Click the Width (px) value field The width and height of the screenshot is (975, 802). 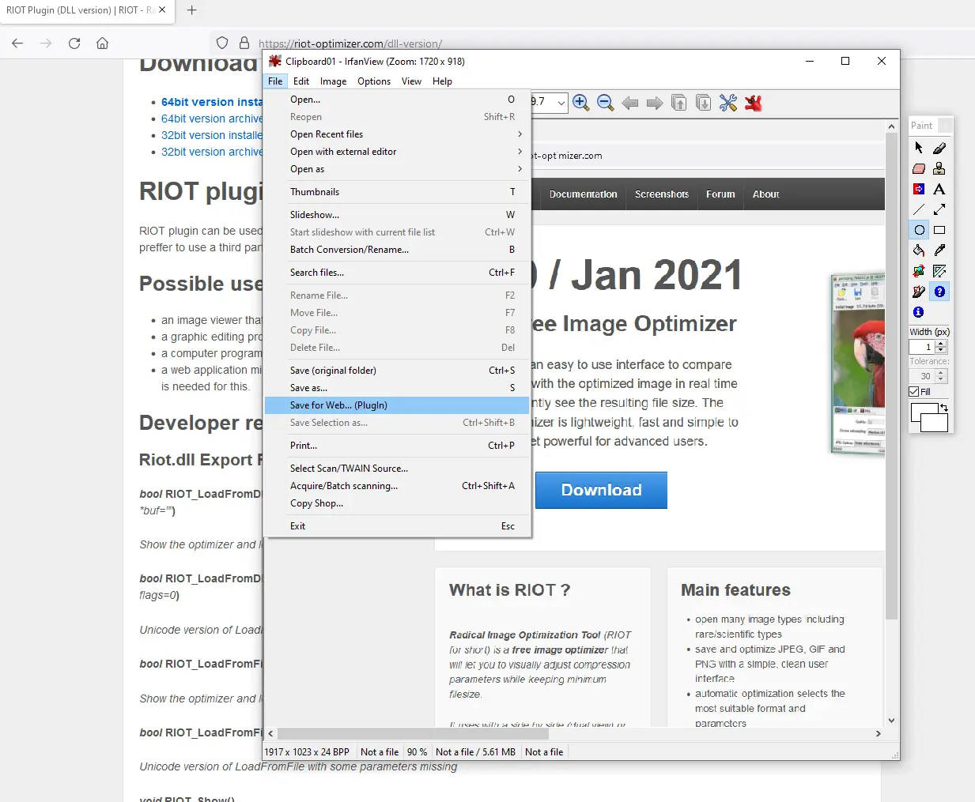pos(922,347)
